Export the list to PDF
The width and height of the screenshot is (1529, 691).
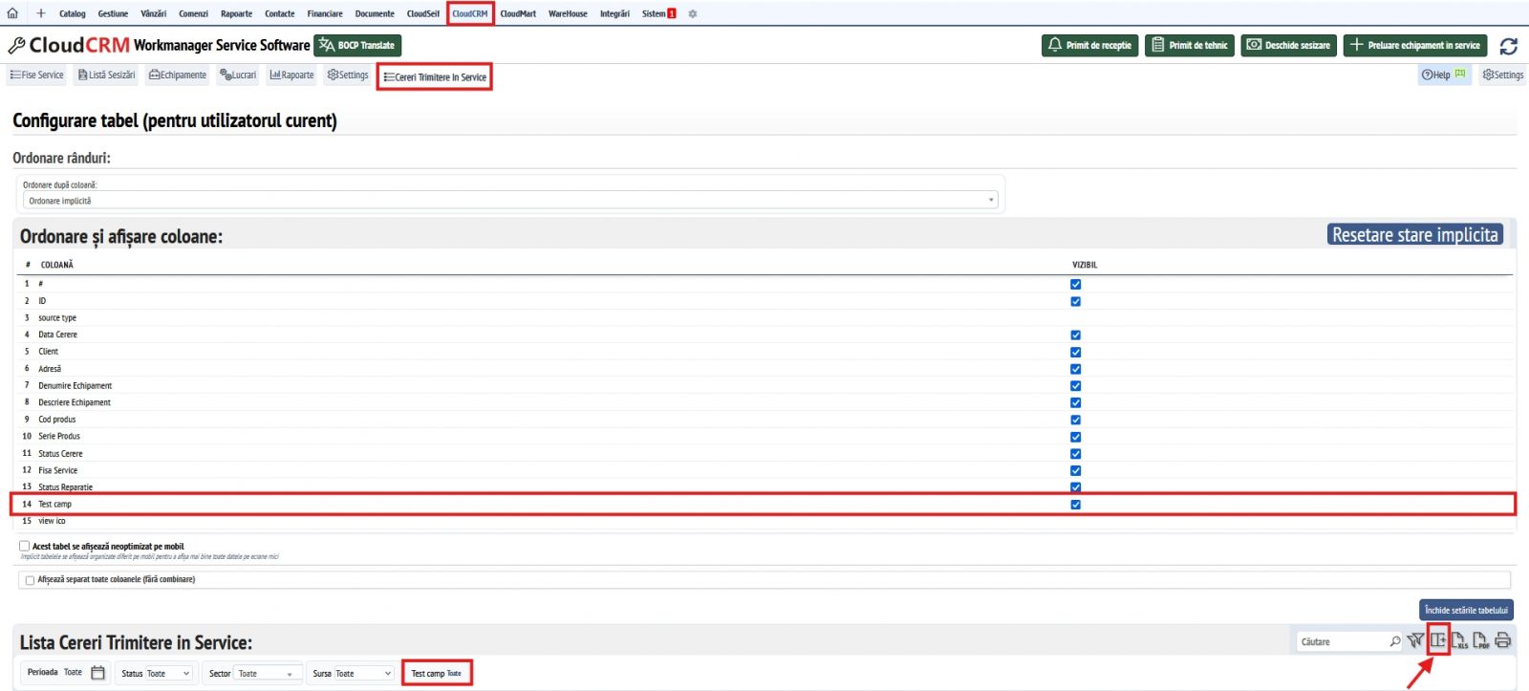pyautogui.click(x=1481, y=640)
